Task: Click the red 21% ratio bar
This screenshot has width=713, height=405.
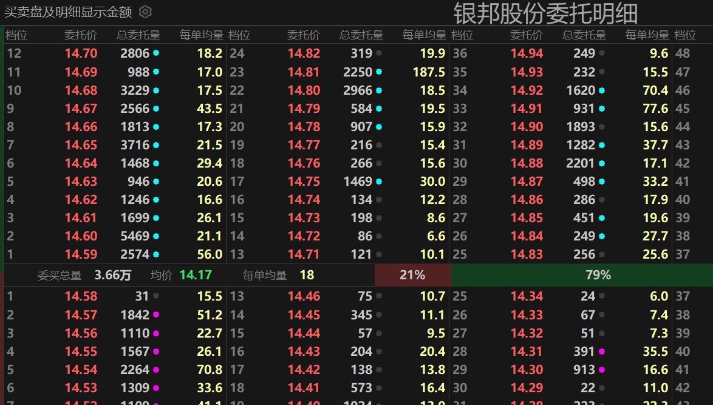Action: 412,275
